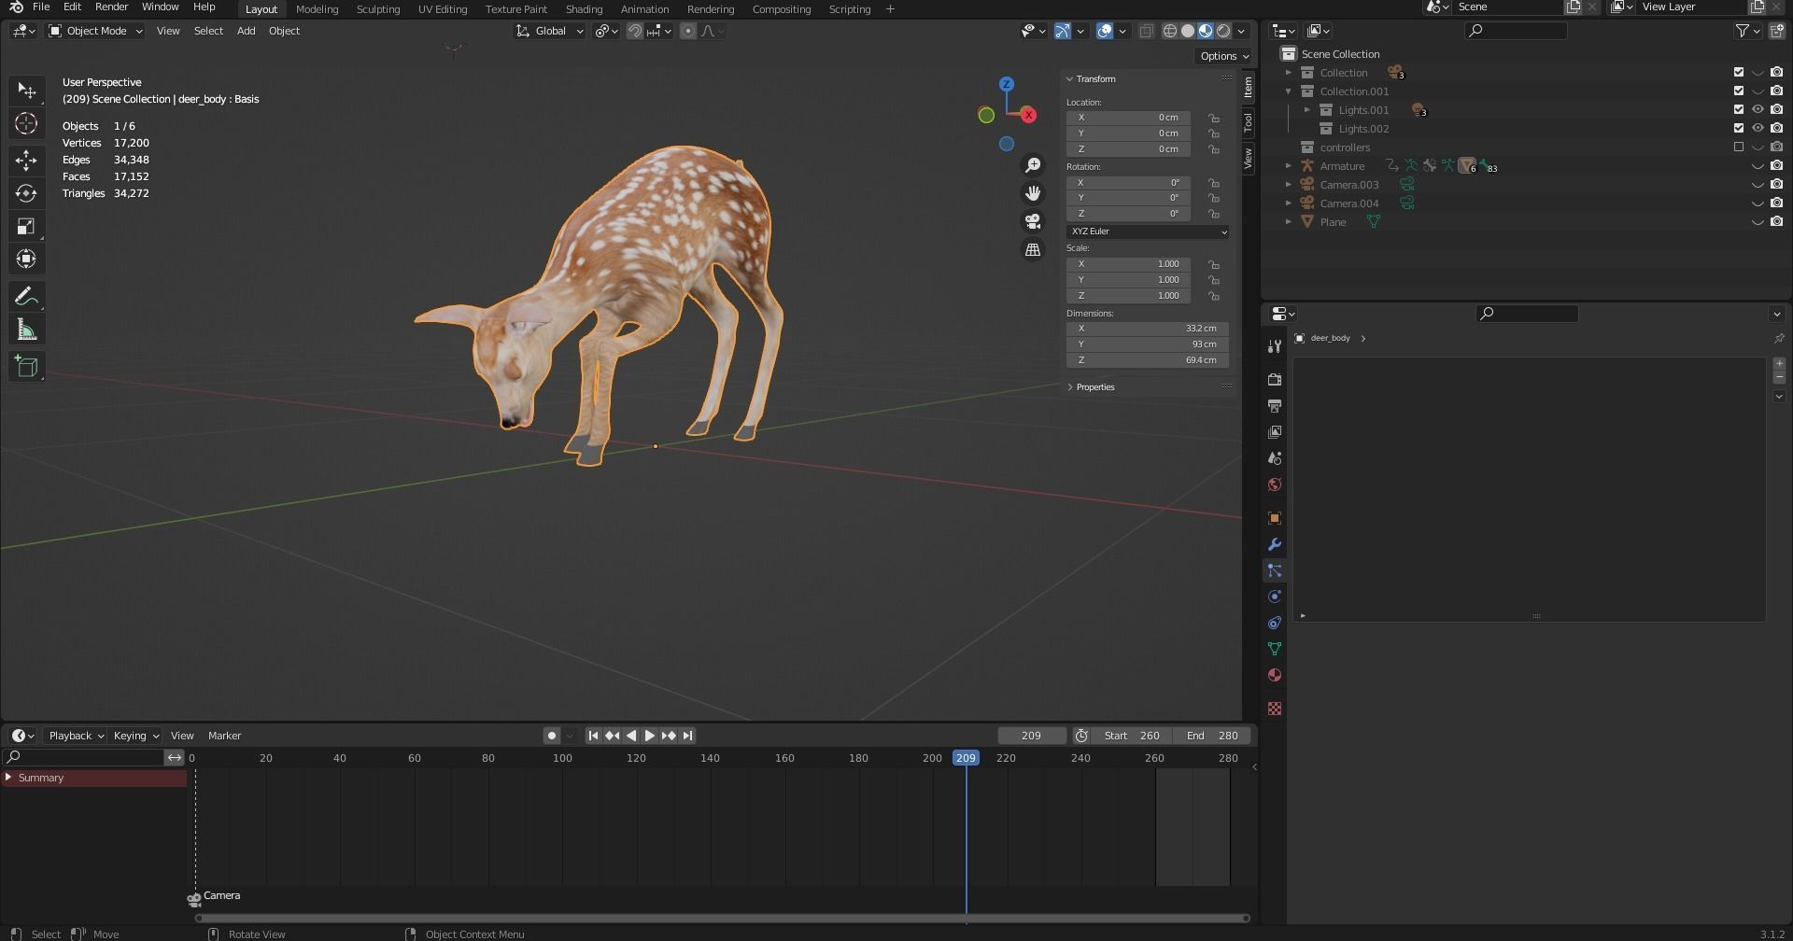Open the Modifier properties wrench icon
Screen dimensions: 1793x941
click(1275, 544)
